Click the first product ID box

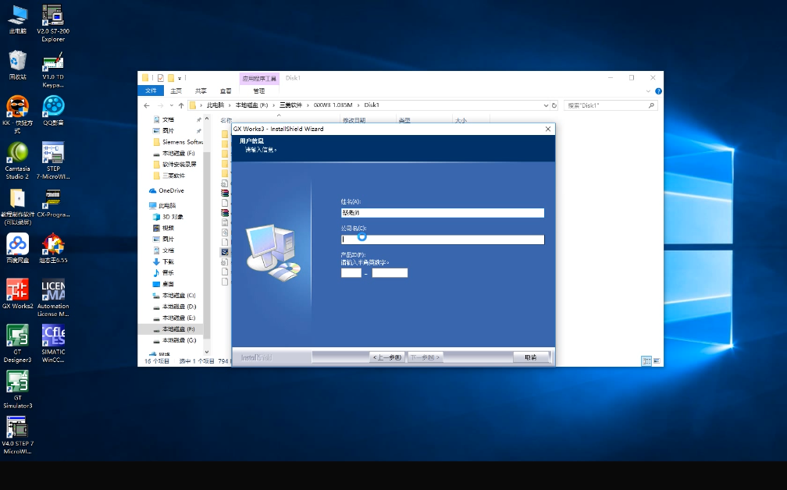[x=351, y=273]
